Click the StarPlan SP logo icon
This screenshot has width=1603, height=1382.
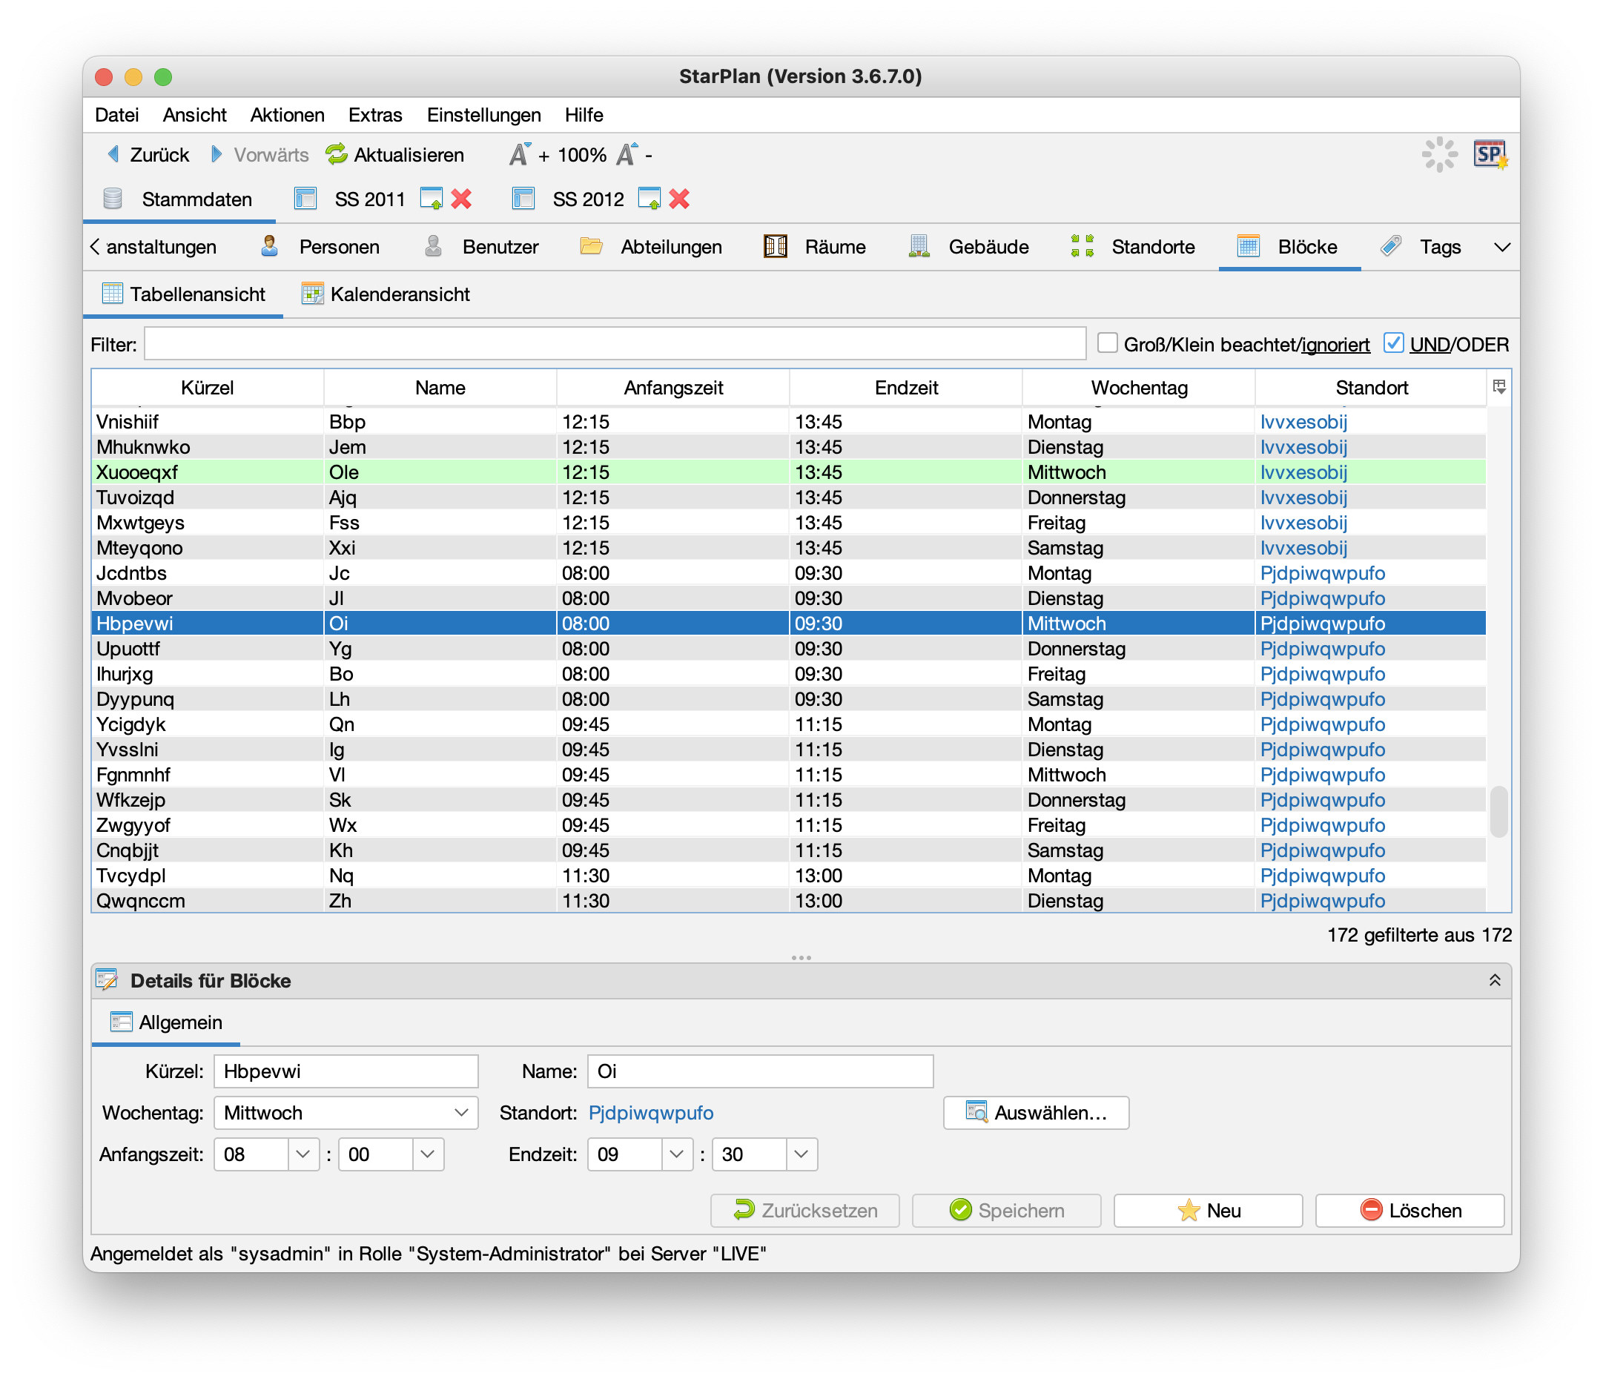(1490, 155)
